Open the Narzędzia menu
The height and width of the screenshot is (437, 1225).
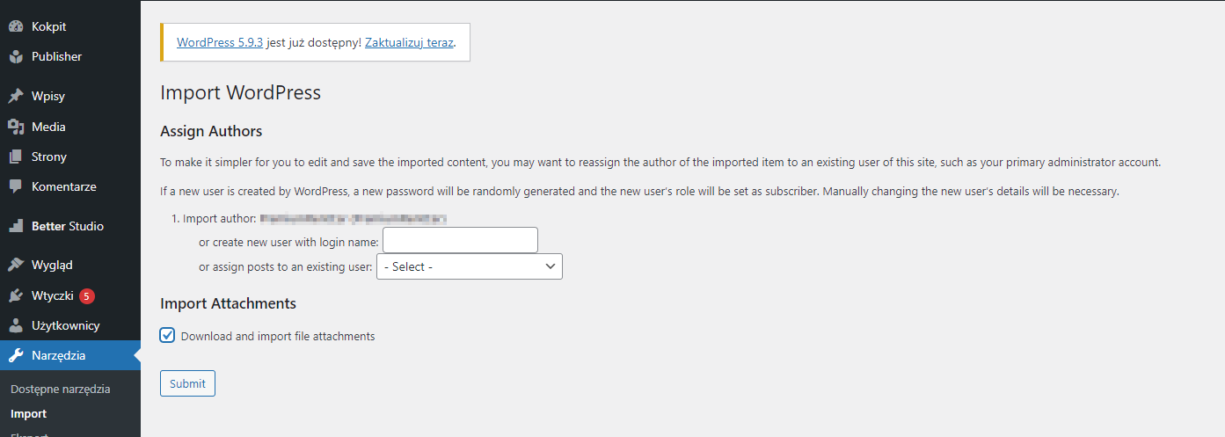tap(58, 356)
